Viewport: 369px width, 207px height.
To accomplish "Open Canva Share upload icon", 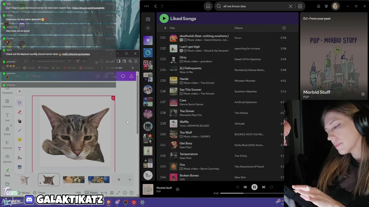I will (x=131, y=76).
